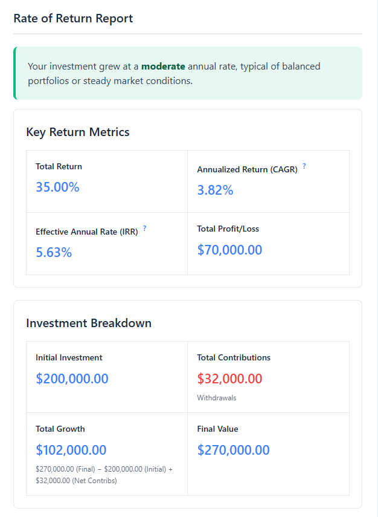Click the moderate growth summary banner
This screenshot has width=378, height=517.
click(188, 73)
